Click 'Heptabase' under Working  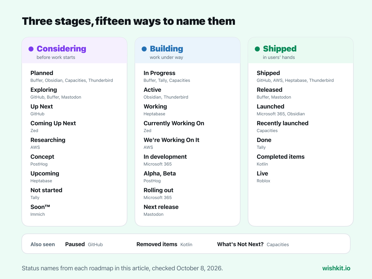154,114
